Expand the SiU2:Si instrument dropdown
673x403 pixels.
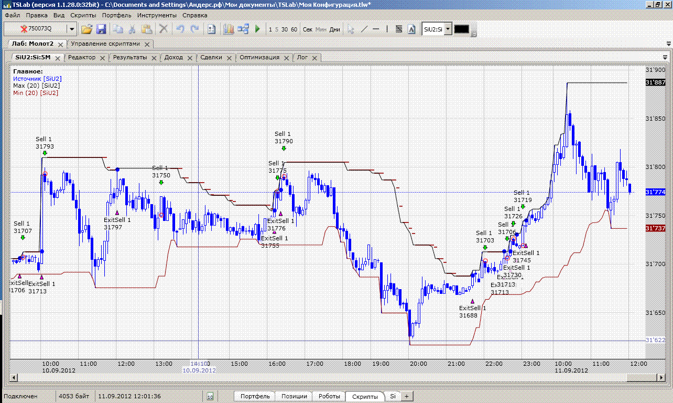pos(448,29)
